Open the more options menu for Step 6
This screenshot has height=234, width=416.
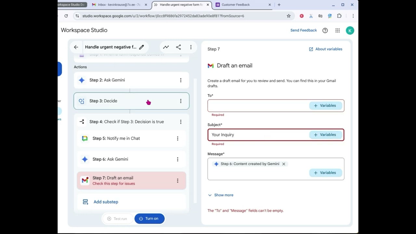coord(177,159)
